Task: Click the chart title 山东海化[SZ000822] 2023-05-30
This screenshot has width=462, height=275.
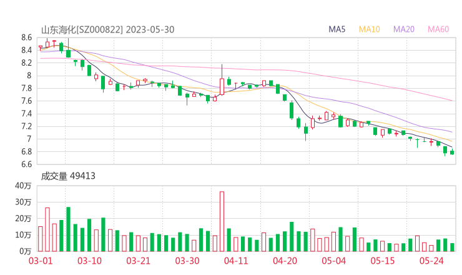Action: tap(107, 29)
